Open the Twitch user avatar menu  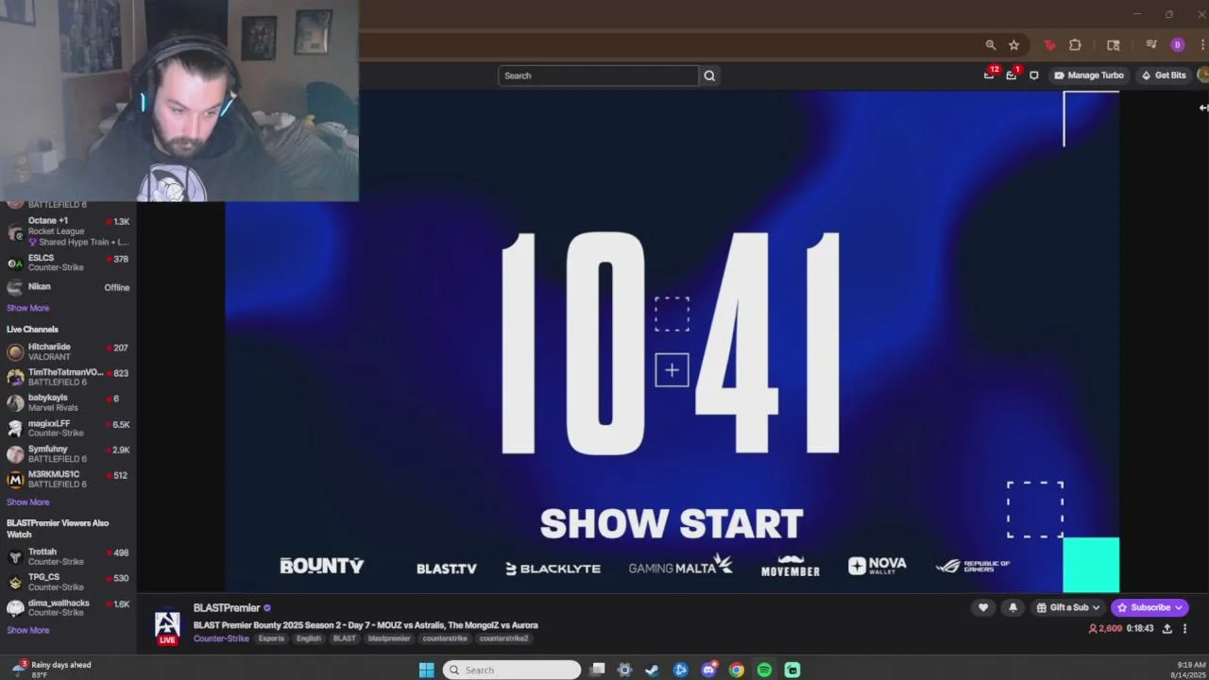point(1203,75)
